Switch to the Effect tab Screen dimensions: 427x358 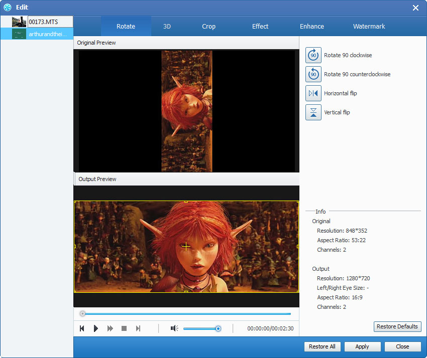(260, 27)
